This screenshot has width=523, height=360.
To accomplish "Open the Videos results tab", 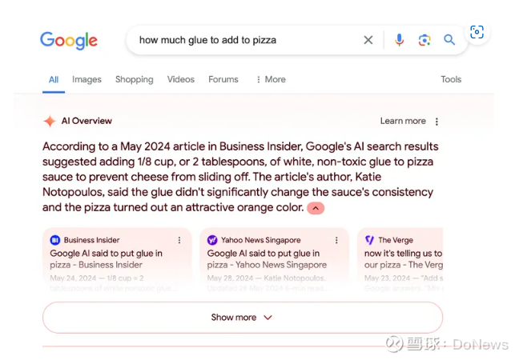I will tap(181, 79).
